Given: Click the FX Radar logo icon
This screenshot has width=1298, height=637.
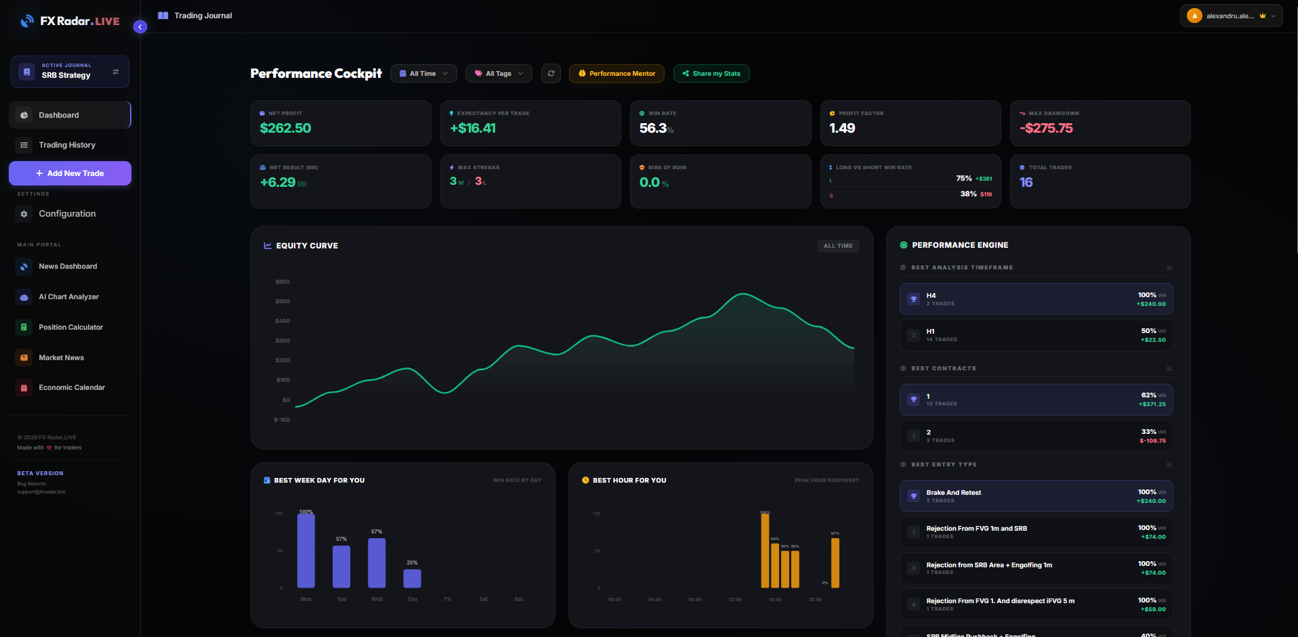Looking at the screenshot, I should coord(27,21).
